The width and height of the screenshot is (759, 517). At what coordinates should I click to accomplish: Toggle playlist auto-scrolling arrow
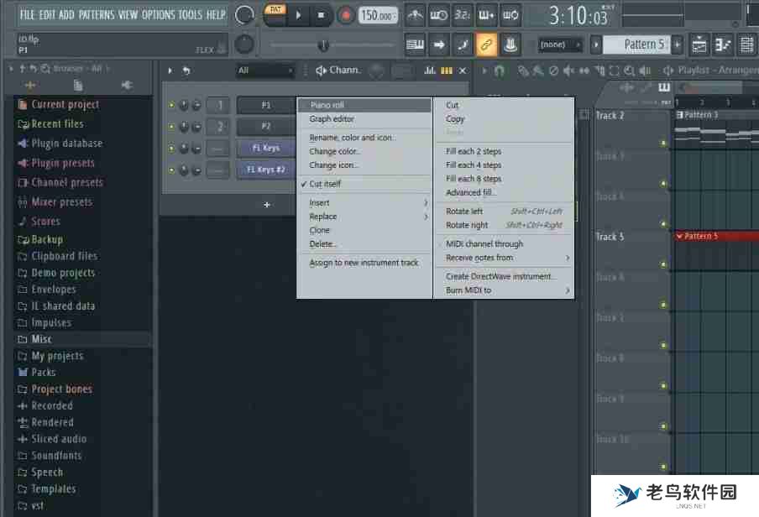(439, 45)
